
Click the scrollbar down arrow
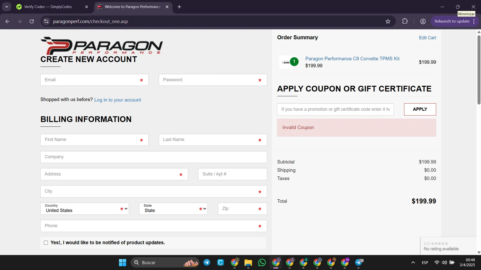click(x=479, y=252)
